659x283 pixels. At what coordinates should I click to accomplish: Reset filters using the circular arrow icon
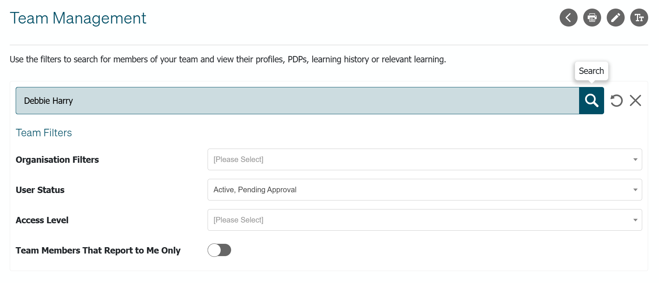616,100
